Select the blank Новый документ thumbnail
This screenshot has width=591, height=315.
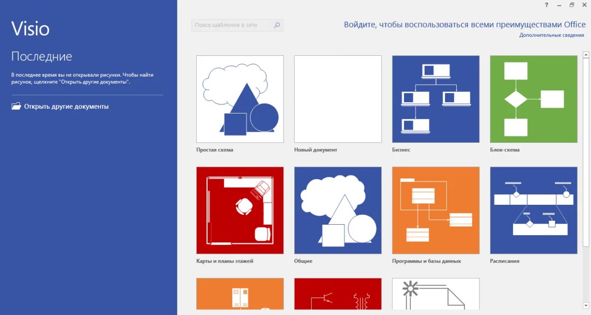pos(338,99)
